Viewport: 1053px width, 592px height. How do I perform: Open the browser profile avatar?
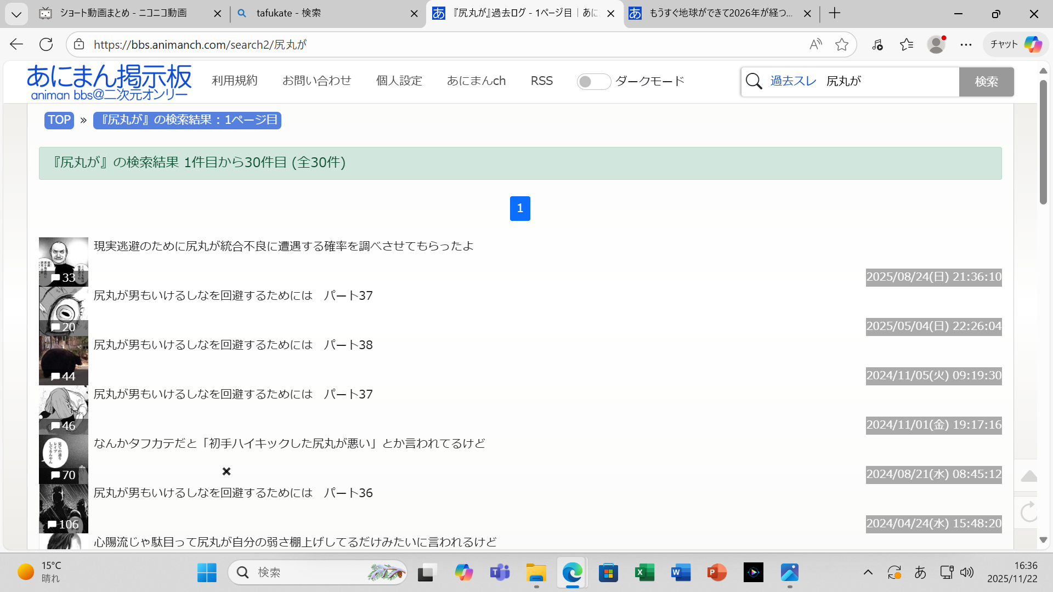point(936,44)
